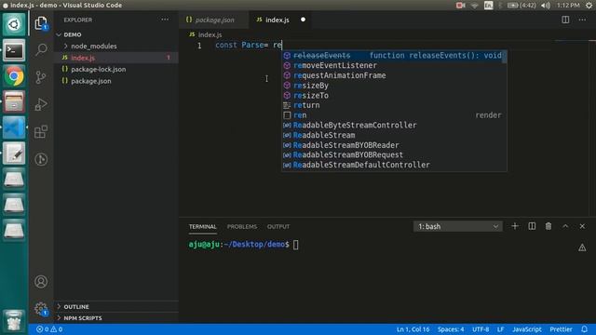Choose the return keyword suggestion
This screenshot has width=596, height=335.
[394, 105]
